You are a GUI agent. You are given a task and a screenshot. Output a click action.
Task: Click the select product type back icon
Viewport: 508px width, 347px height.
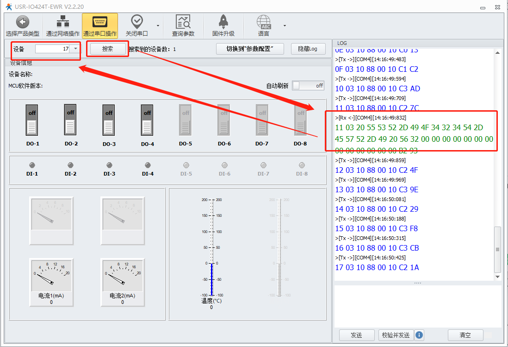point(22,22)
